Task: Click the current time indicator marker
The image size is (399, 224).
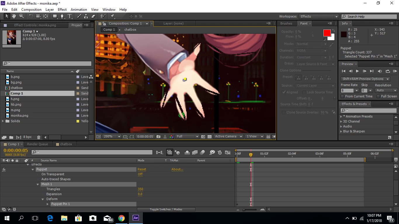Action: (251, 155)
